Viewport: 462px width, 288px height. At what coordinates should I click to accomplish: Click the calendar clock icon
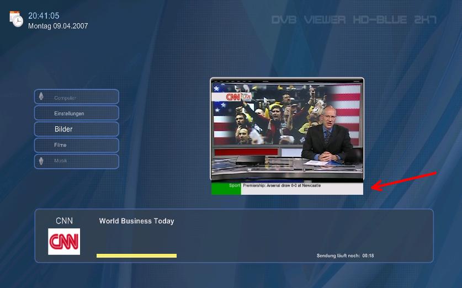[16, 19]
